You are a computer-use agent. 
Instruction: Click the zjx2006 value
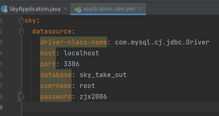coord(93,97)
